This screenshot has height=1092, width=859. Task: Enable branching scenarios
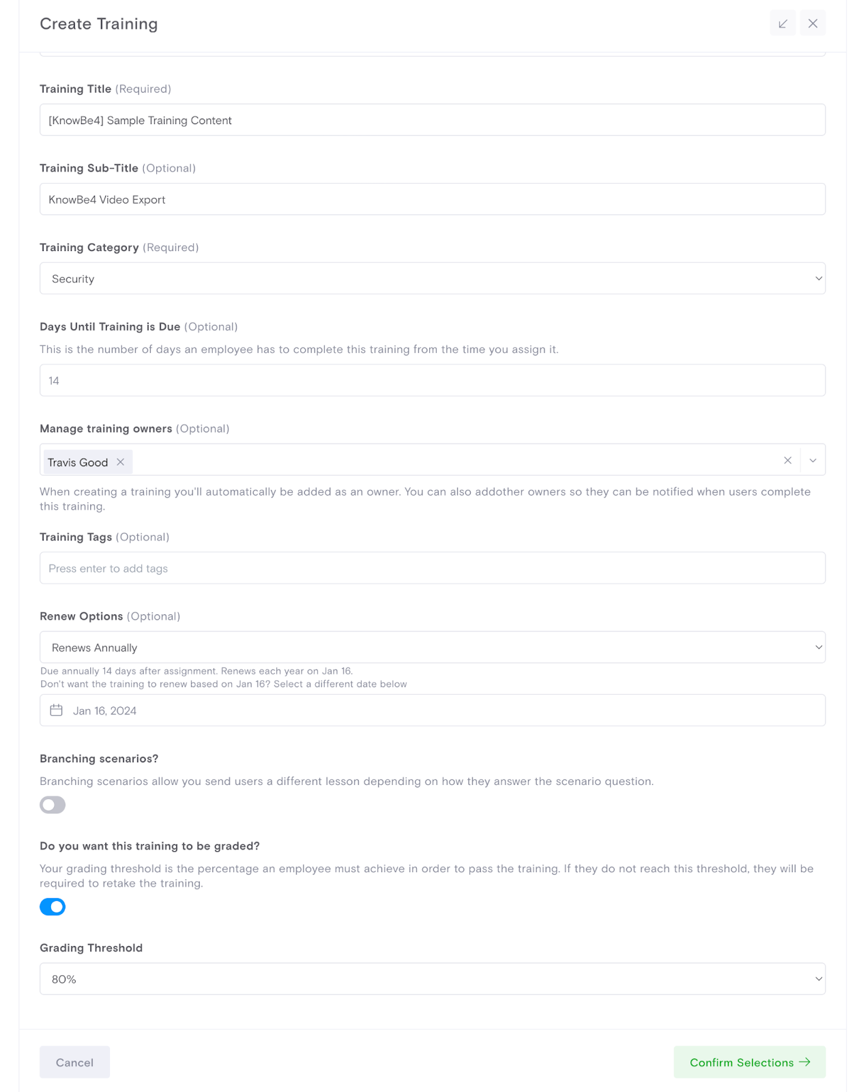[x=52, y=805]
